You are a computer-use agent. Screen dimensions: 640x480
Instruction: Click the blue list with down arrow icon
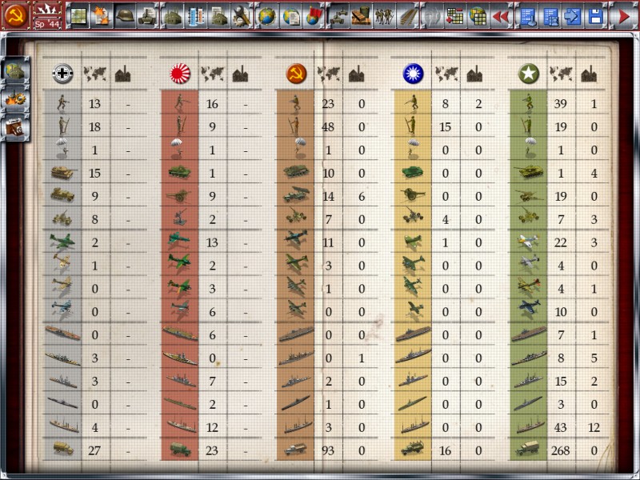527,16
